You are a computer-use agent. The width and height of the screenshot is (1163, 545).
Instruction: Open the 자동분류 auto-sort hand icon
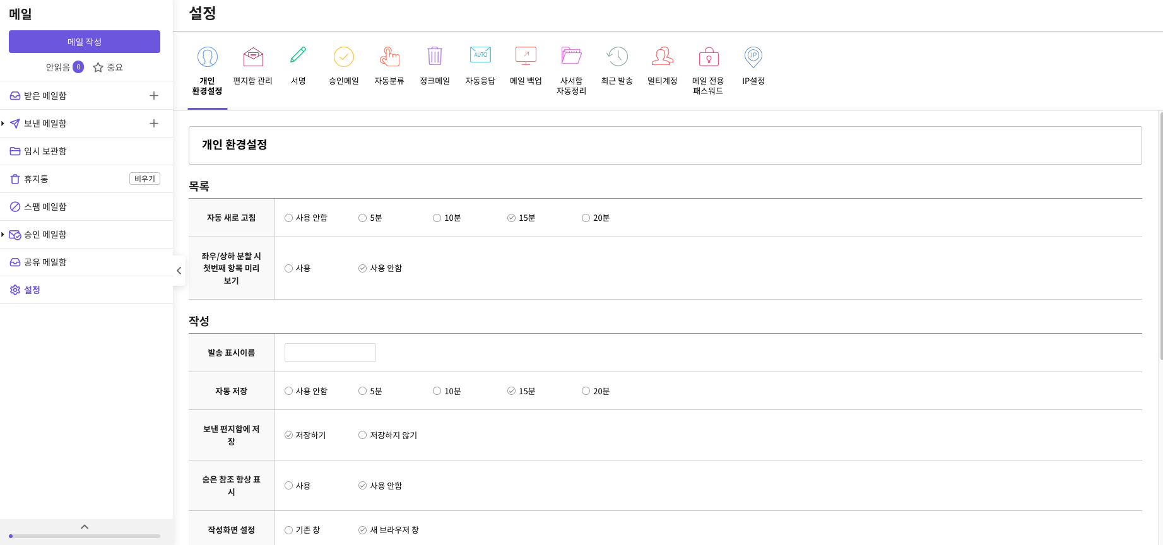[x=389, y=57]
